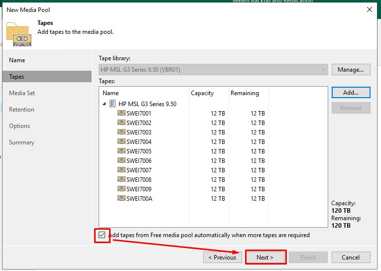Toggle automatic adding of Free media pool tapes
The image size is (381, 271).
click(x=102, y=235)
